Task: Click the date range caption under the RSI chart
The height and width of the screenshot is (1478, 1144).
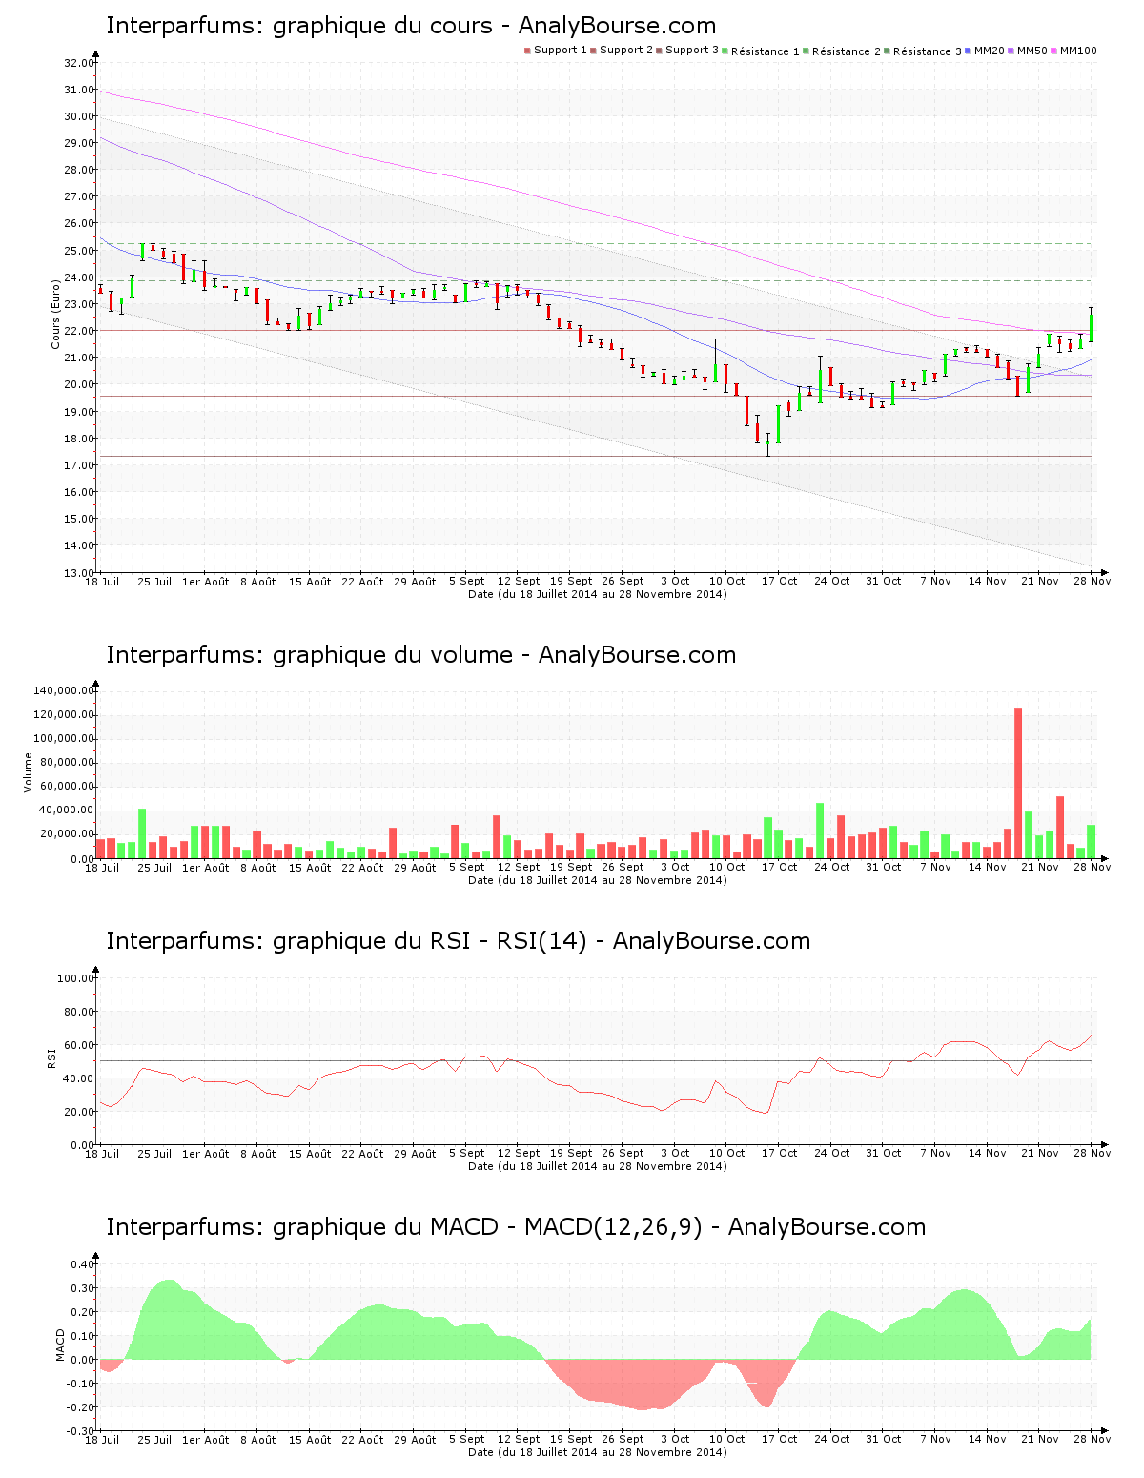Action: tap(598, 1166)
